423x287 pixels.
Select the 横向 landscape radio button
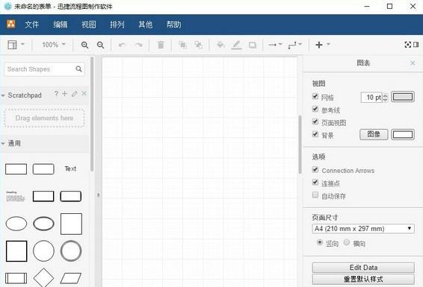[347, 242]
